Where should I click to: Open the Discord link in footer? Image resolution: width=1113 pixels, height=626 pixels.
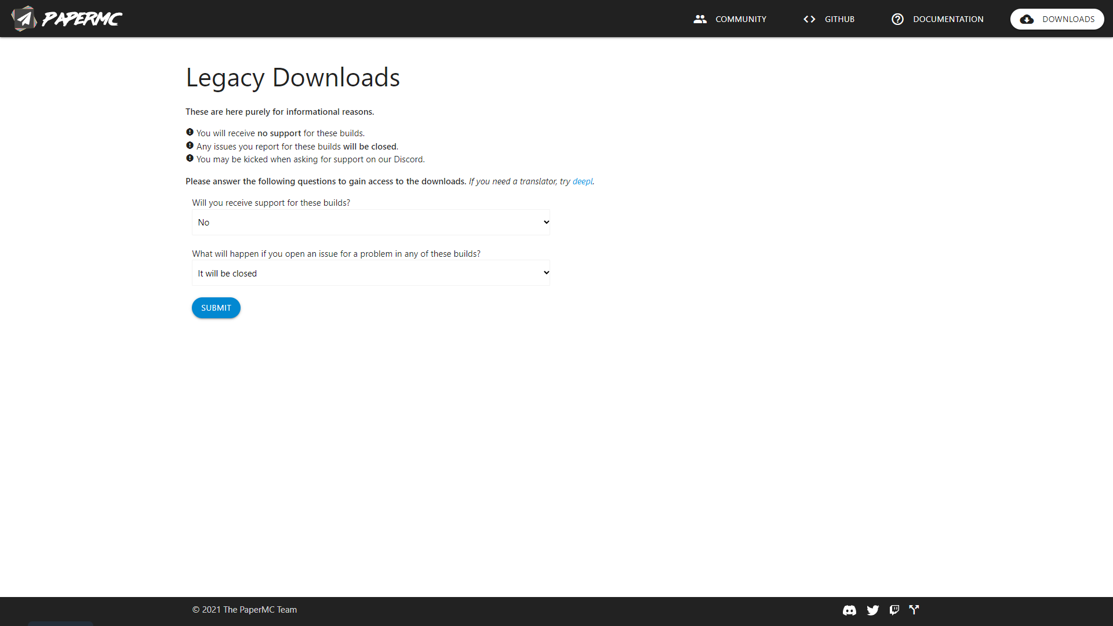point(849,610)
